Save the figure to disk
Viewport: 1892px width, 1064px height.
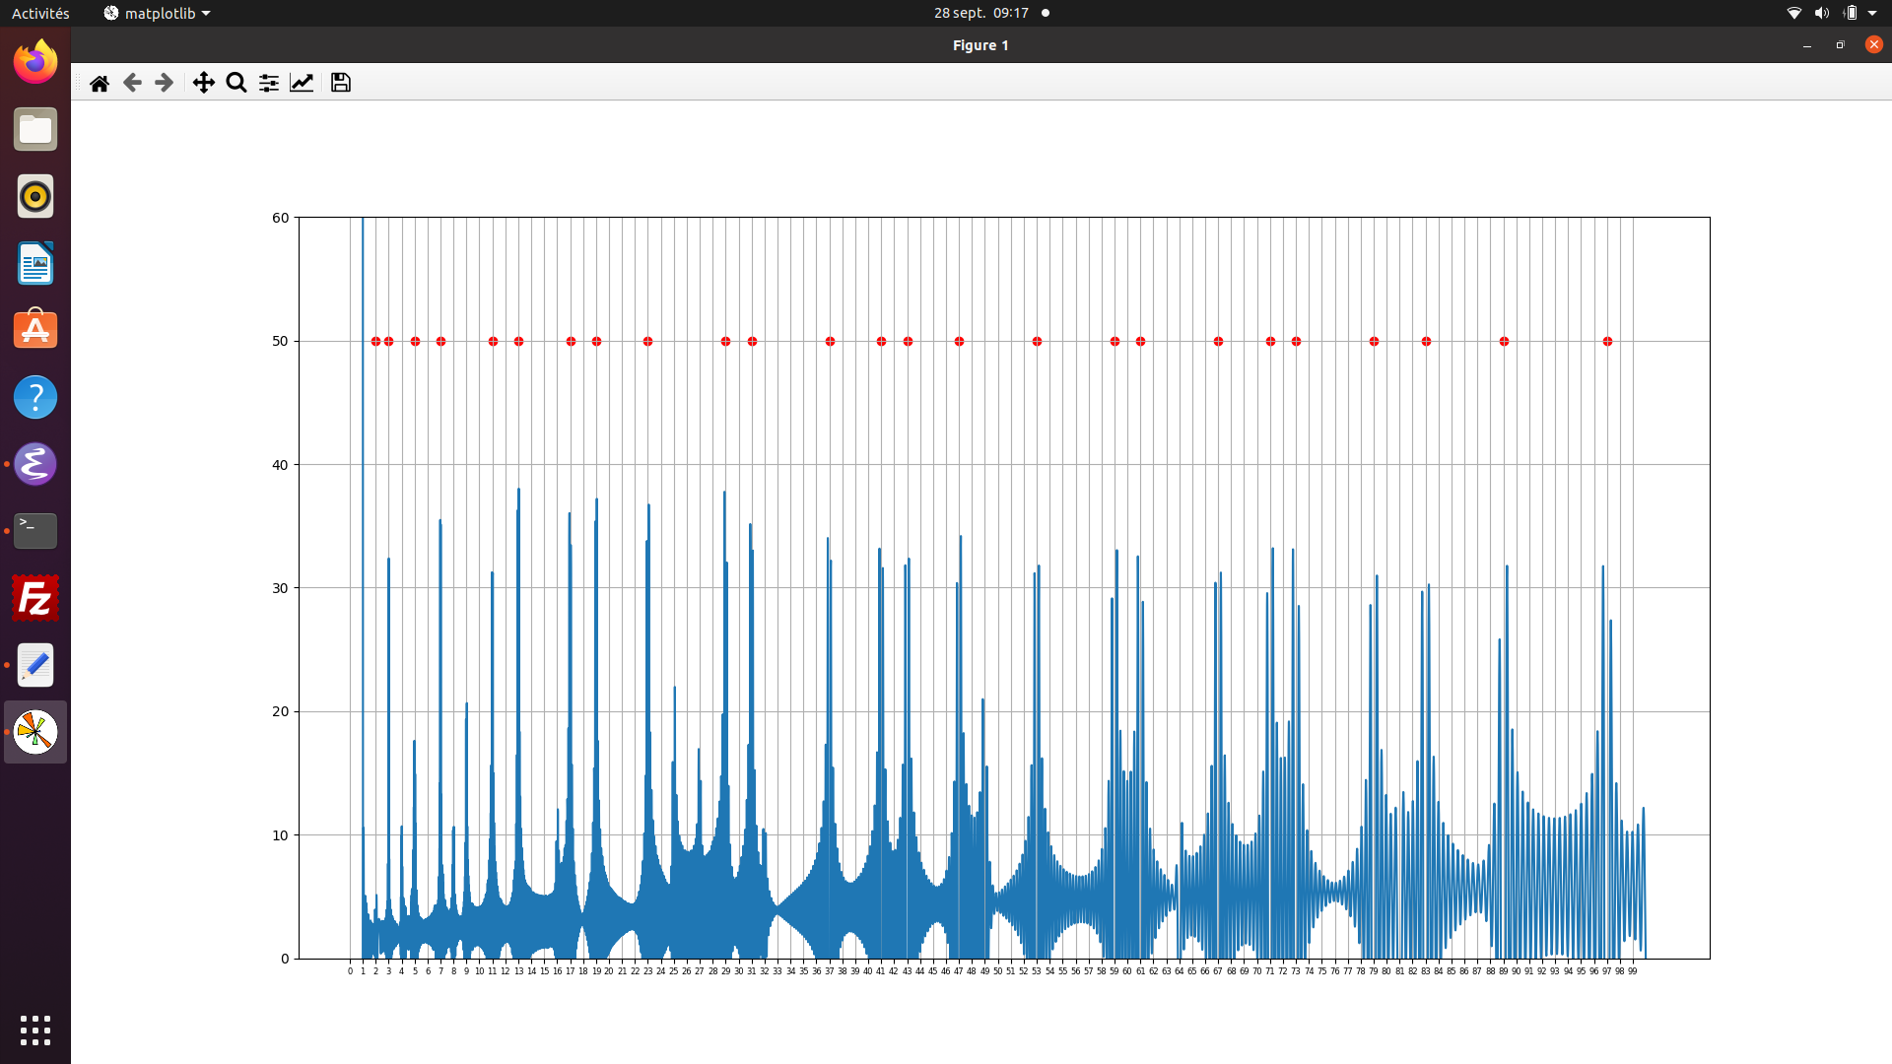coord(341,83)
